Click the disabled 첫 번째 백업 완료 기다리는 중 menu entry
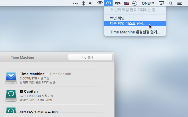 [135, 10]
